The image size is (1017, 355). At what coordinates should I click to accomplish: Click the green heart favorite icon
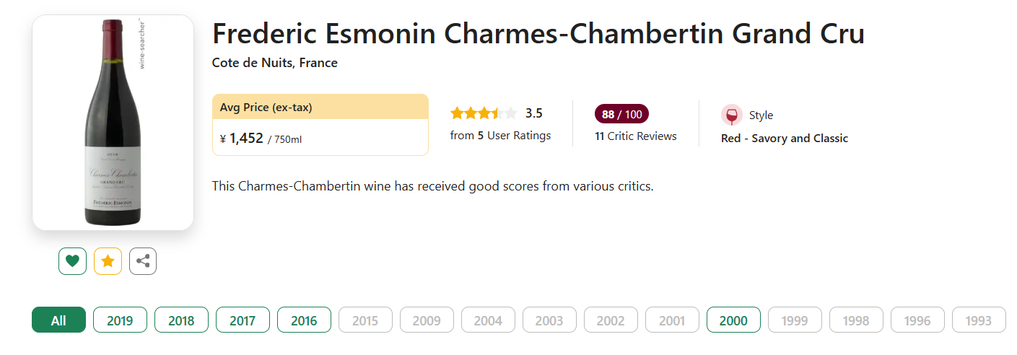click(x=72, y=261)
